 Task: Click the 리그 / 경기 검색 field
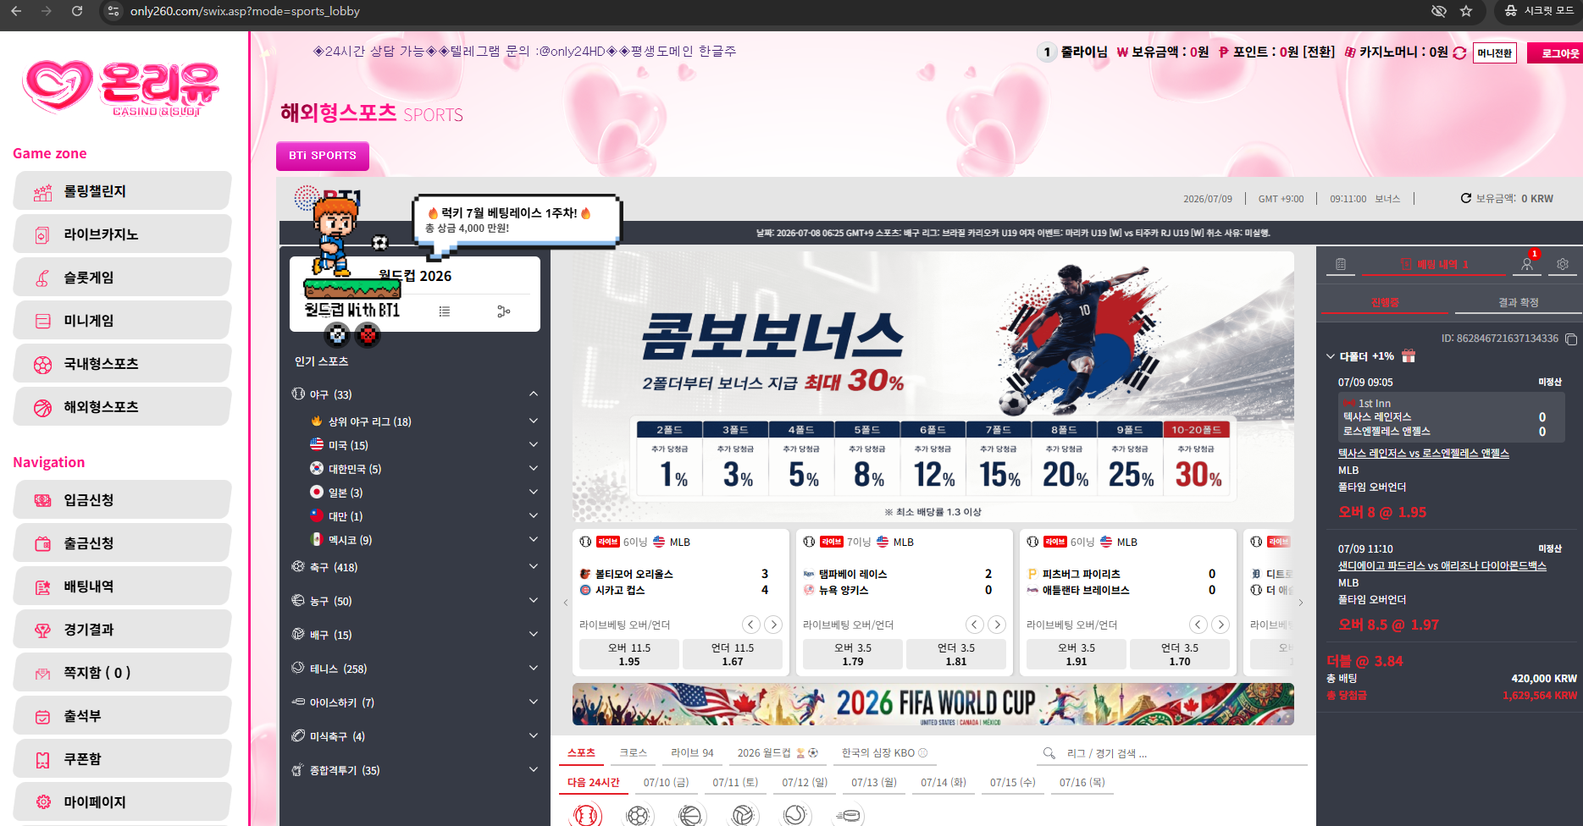pos(1173,753)
